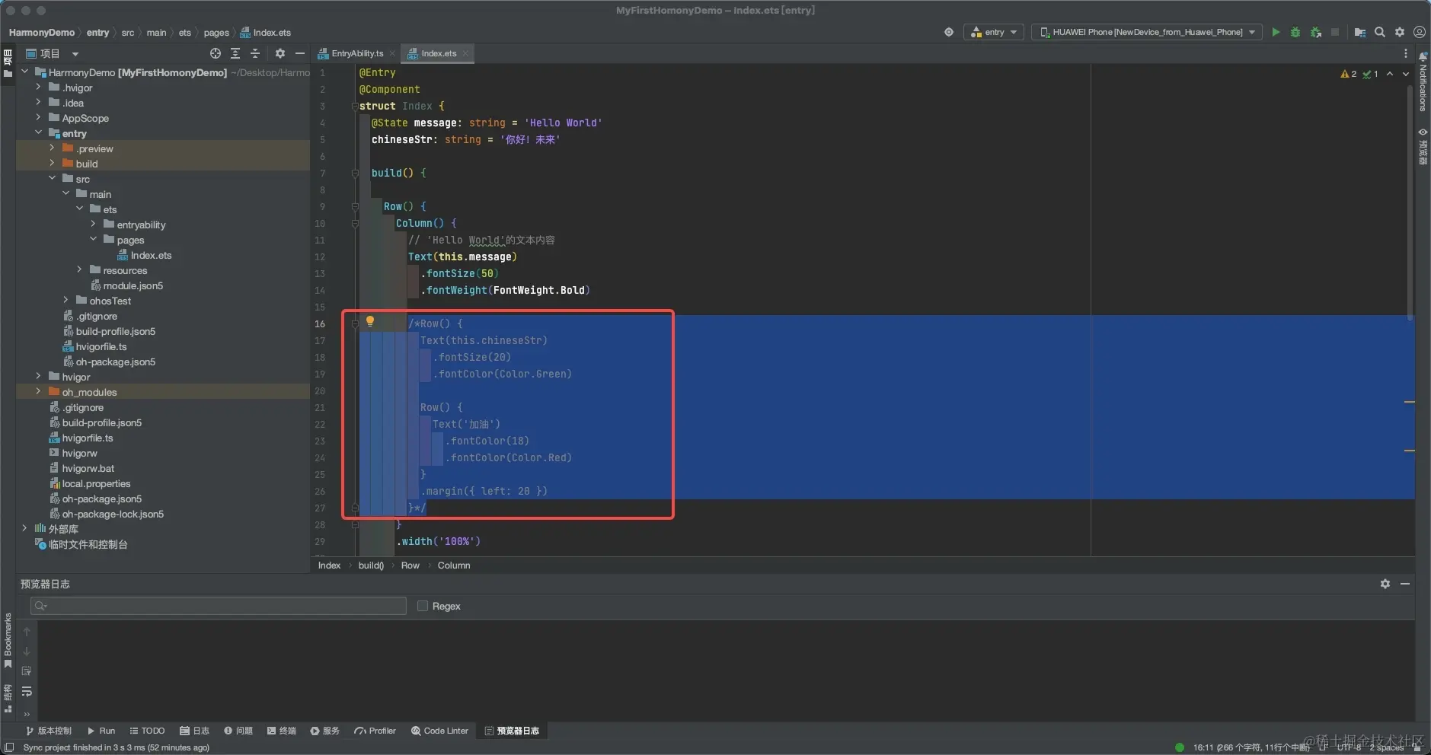The image size is (1431, 755).
Task: Open the Previewer side panel on the right edge
Action: pyautogui.click(x=1423, y=146)
